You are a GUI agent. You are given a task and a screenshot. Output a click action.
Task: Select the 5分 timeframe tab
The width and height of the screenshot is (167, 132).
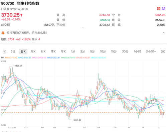click(93, 51)
